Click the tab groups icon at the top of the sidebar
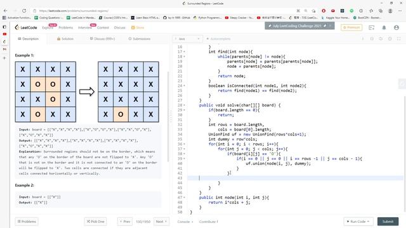The height and width of the screenshot is (228, 406). pyautogui.click(x=4, y=27)
